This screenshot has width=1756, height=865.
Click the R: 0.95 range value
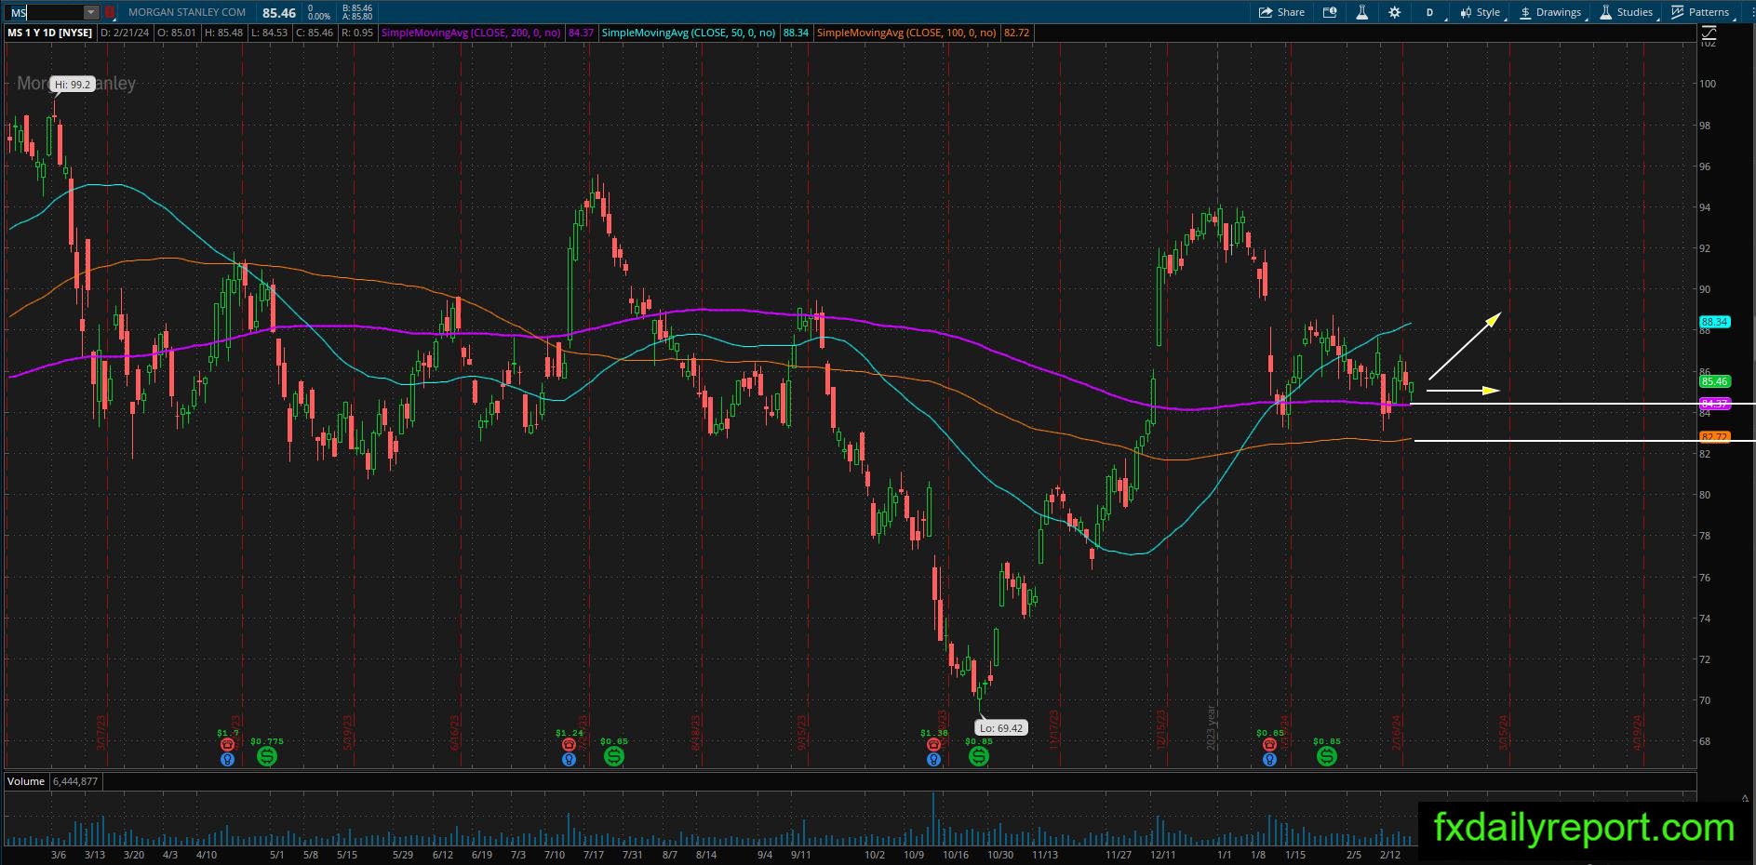click(x=357, y=33)
